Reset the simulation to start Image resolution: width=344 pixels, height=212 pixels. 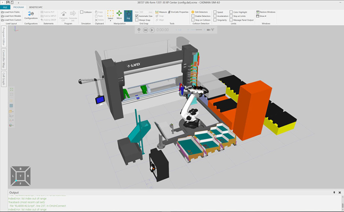(146, 30)
